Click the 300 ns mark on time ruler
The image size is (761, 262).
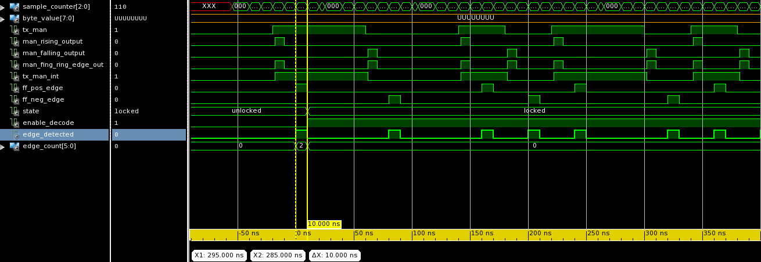(656, 233)
